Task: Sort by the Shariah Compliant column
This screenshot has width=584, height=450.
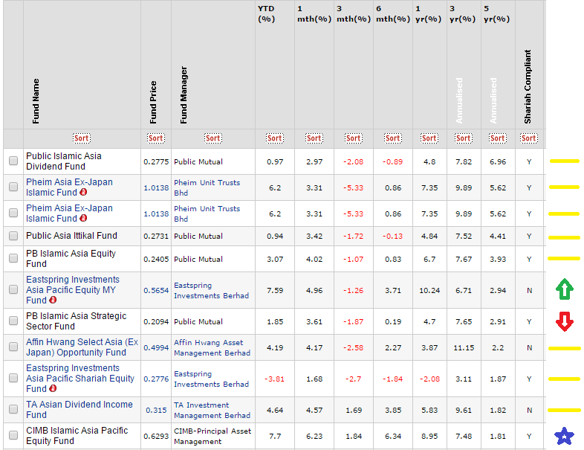Action: [x=529, y=138]
